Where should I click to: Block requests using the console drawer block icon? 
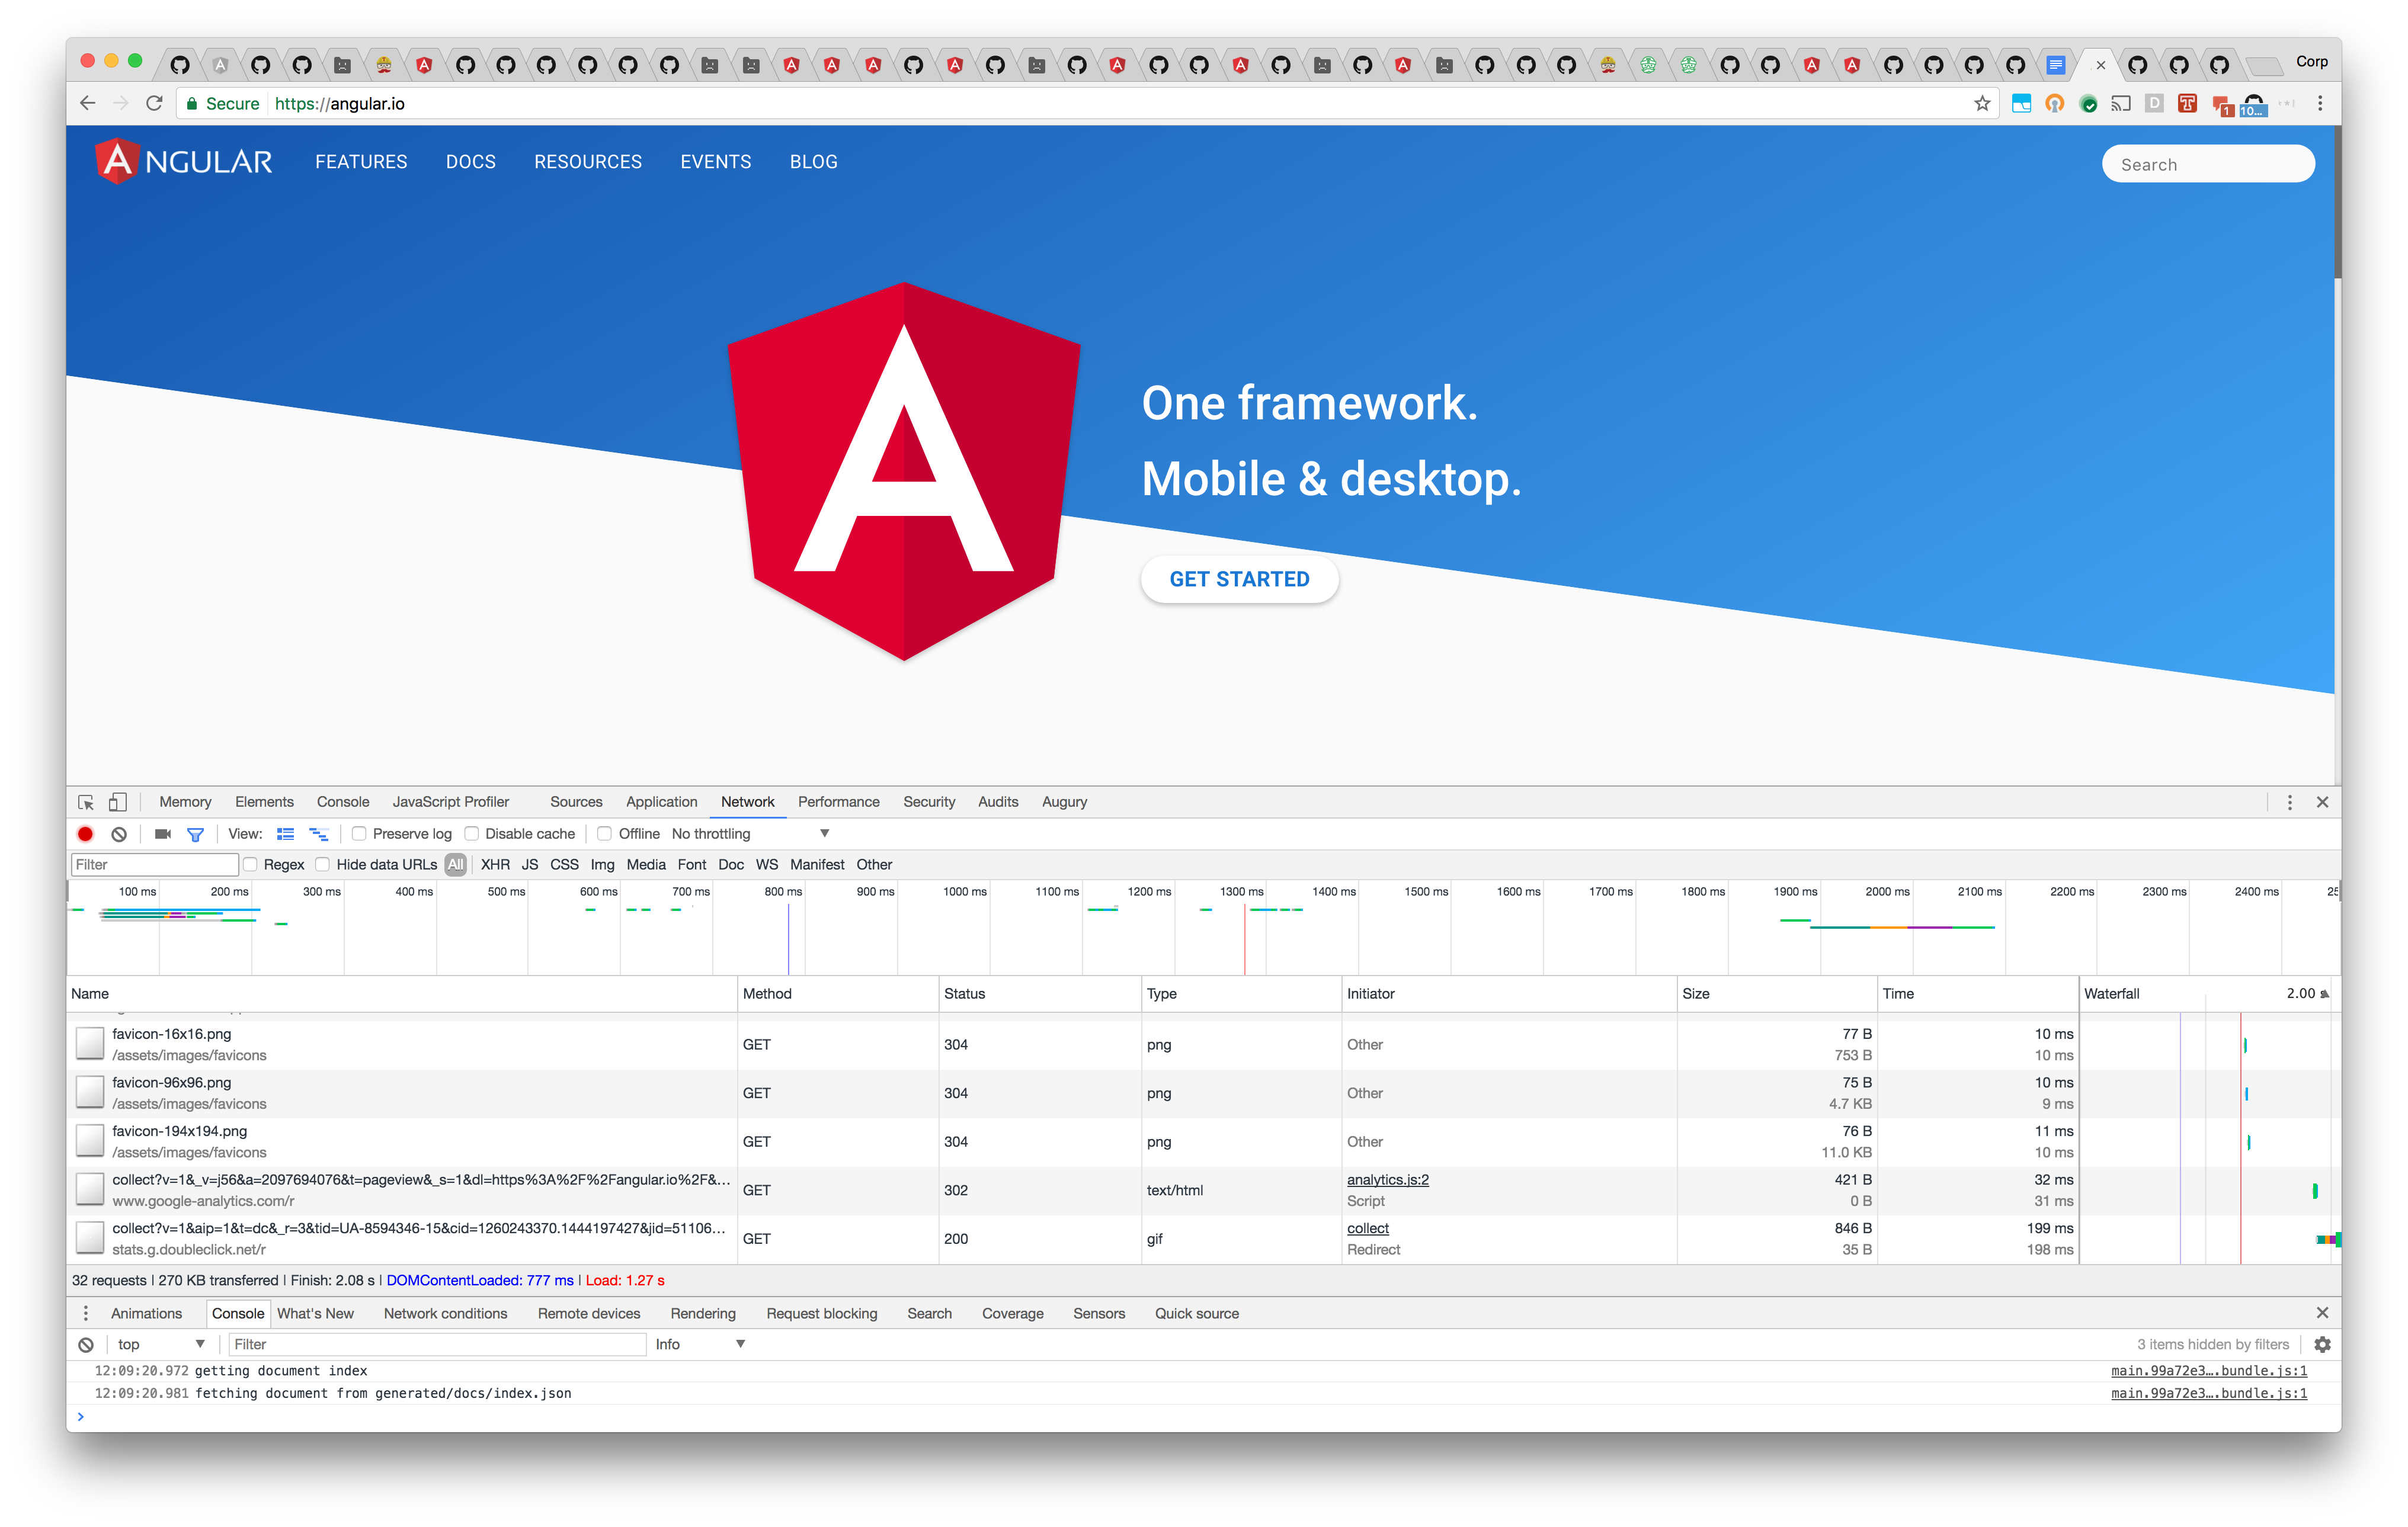coord(85,1344)
